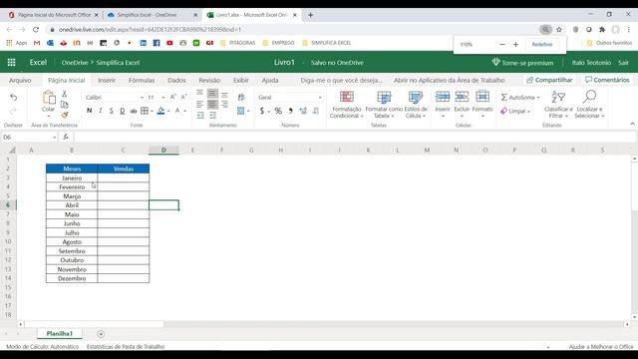Align cell content to top
Image resolution: width=638 pixels, height=359 pixels.
point(199,94)
